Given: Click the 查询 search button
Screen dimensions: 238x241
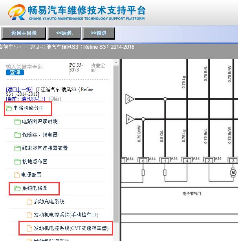Looking at the screenshot, I should [15, 72].
